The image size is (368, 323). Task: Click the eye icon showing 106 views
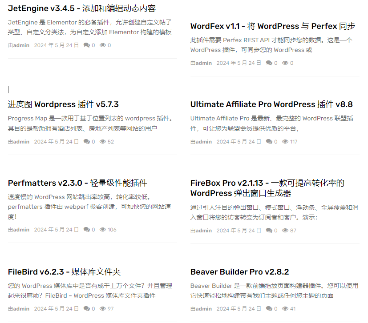pos(103,229)
